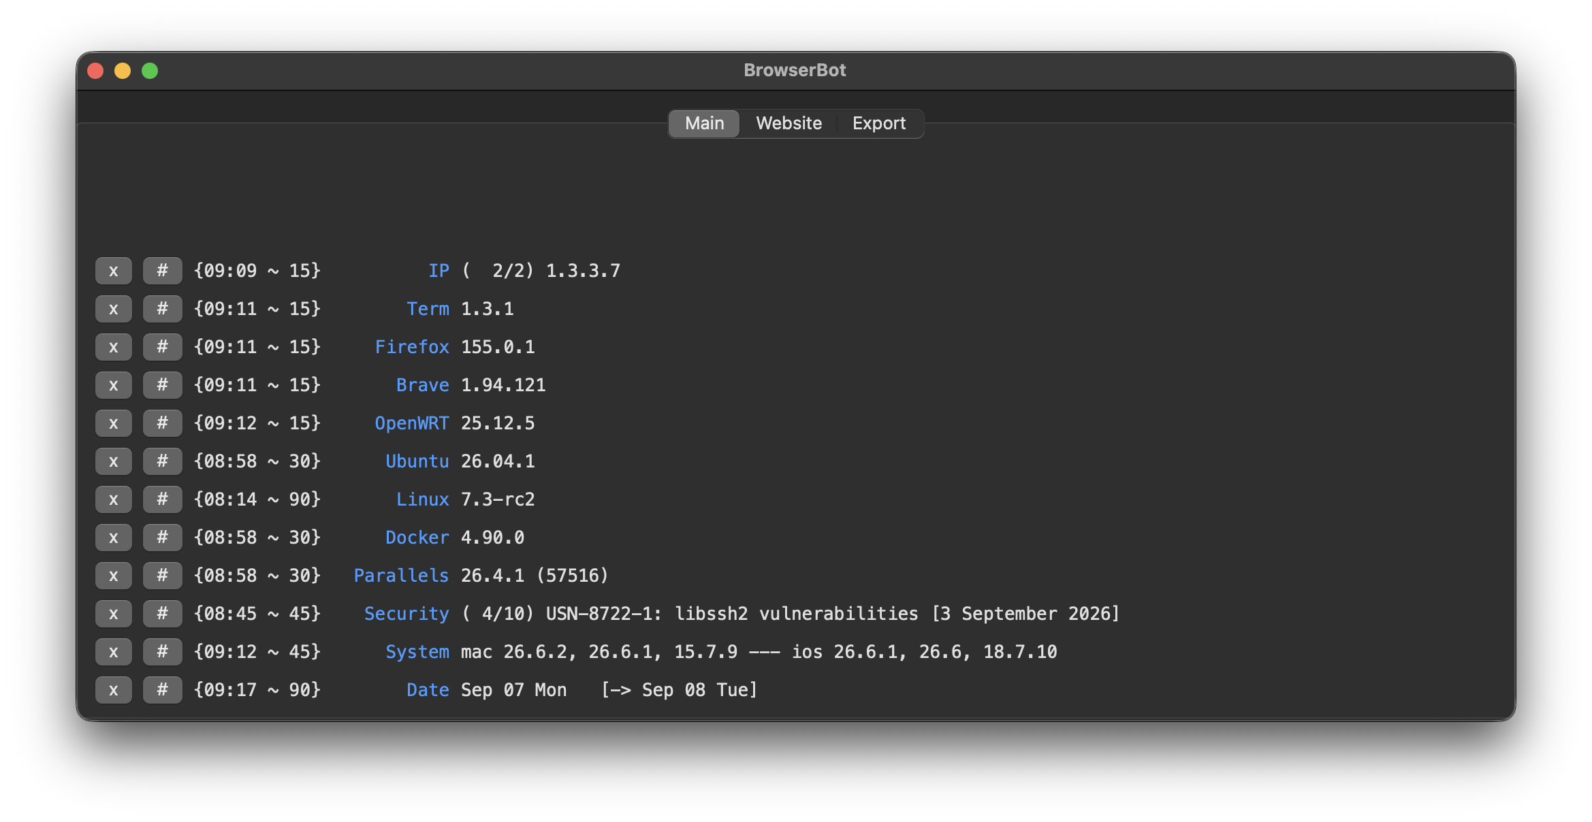Click the # button on OpenWRT row

(x=162, y=423)
